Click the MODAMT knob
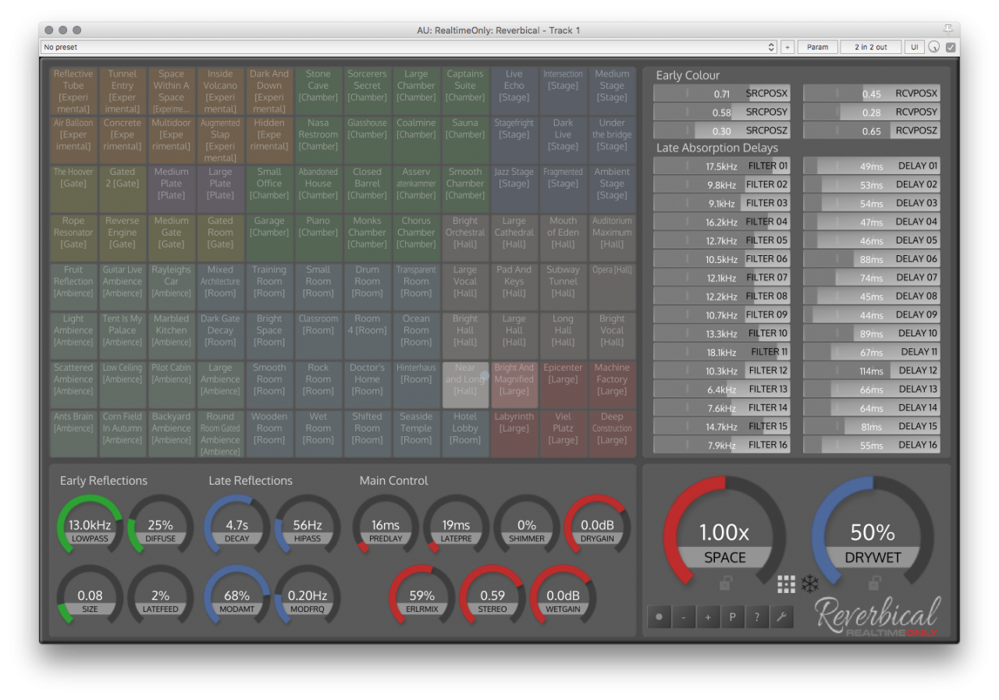 coord(236,597)
